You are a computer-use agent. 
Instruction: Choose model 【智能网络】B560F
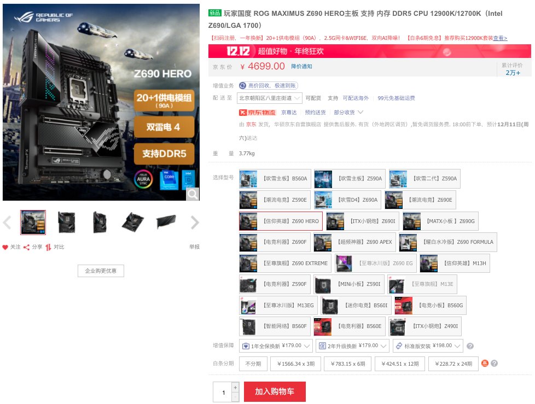(x=275, y=326)
